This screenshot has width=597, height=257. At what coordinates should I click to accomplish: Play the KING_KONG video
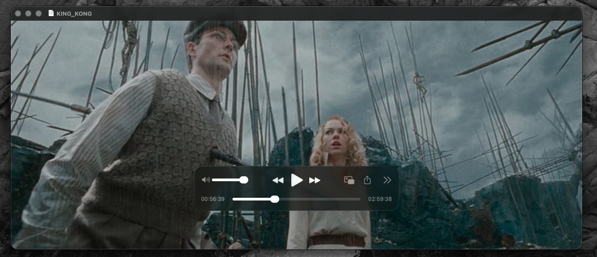tap(297, 180)
